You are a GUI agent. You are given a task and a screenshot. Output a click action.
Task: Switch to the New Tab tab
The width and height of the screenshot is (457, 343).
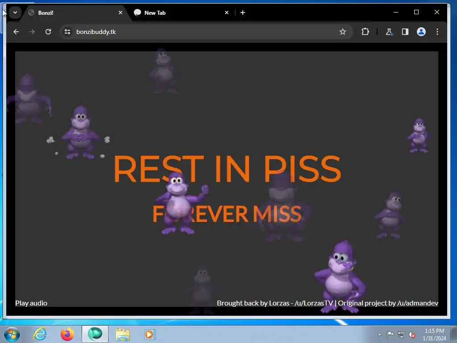pos(181,13)
